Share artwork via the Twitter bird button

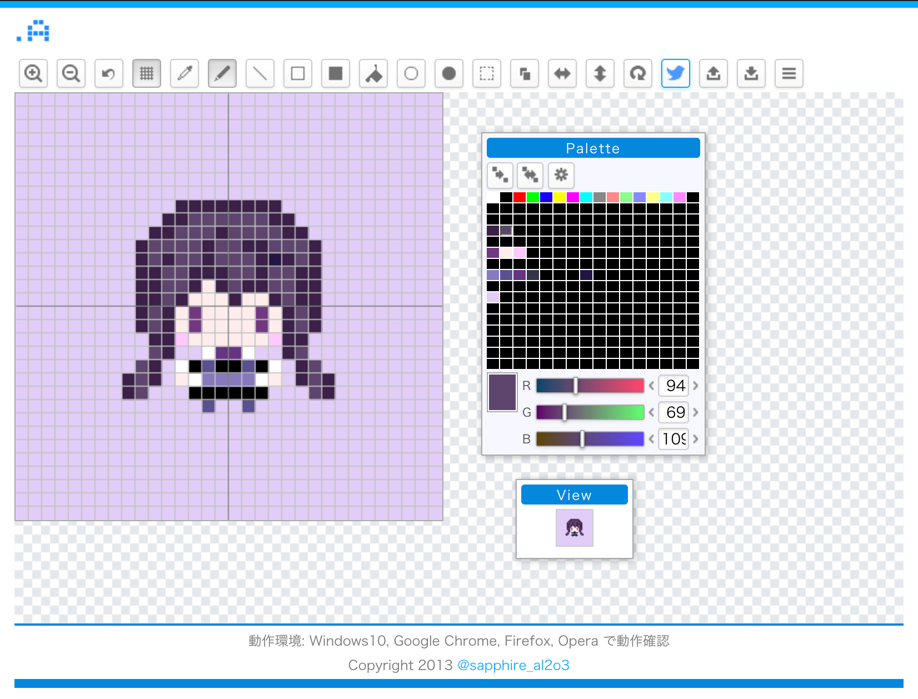pyautogui.click(x=676, y=73)
